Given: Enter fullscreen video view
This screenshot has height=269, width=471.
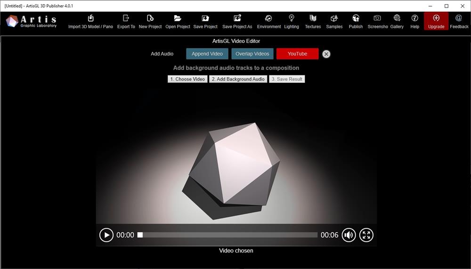Looking at the screenshot, I should (x=366, y=235).
